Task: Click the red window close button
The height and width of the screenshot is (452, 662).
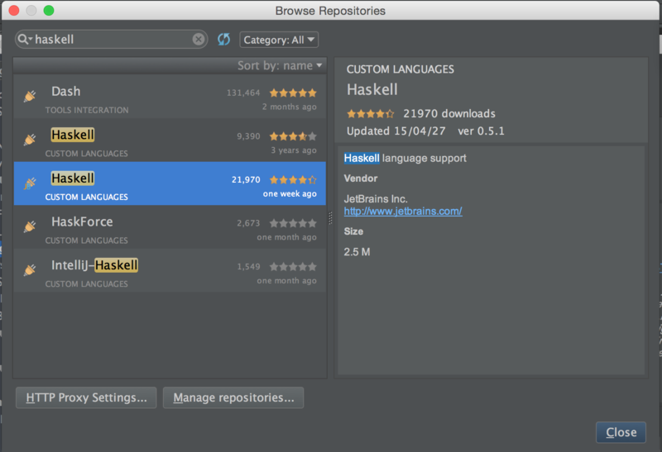Action: click(14, 10)
